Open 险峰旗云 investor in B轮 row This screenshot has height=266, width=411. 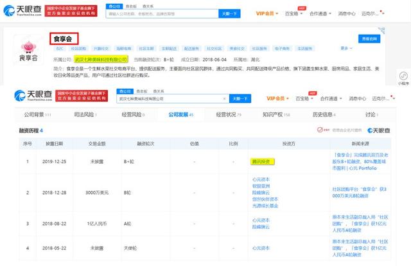point(261,193)
